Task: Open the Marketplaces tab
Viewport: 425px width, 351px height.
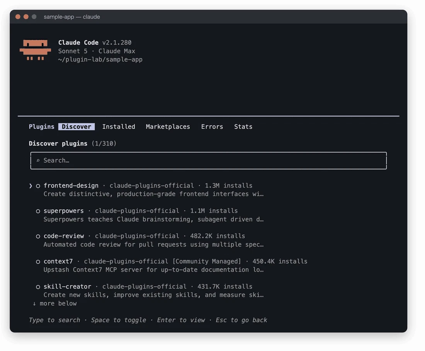Action: [x=168, y=127]
